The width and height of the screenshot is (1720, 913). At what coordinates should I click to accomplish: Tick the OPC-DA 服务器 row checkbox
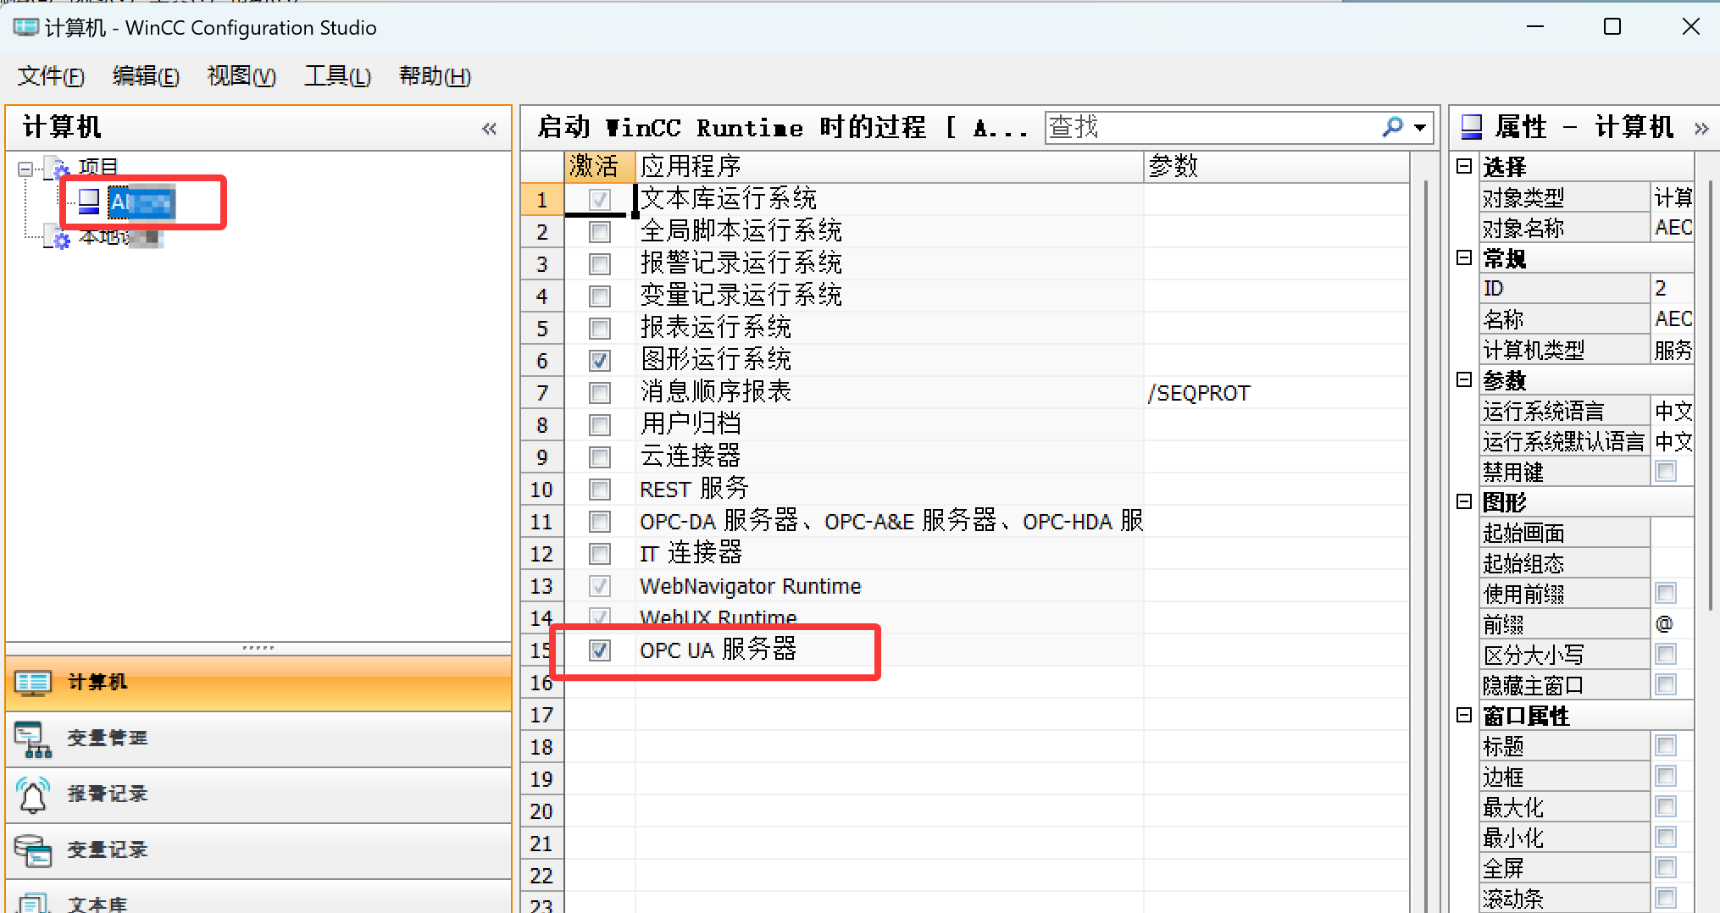(600, 522)
